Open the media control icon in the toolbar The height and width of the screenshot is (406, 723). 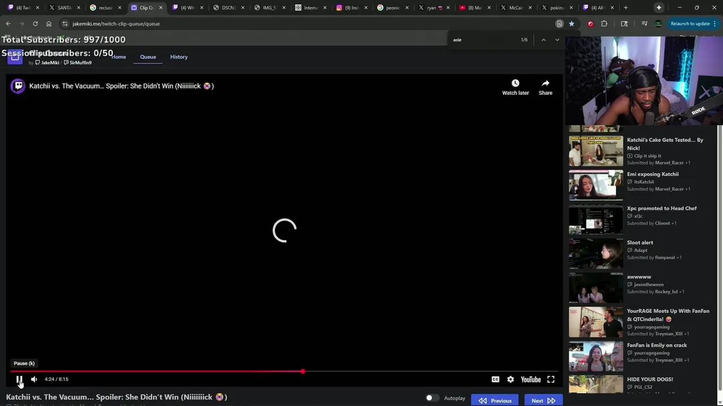pyautogui.click(x=644, y=24)
